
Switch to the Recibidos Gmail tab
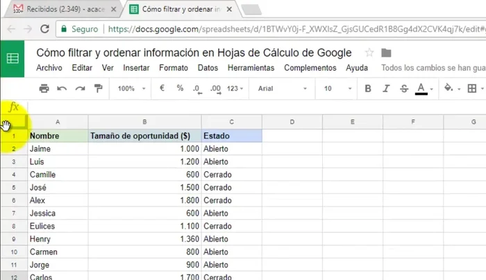[x=65, y=9]
